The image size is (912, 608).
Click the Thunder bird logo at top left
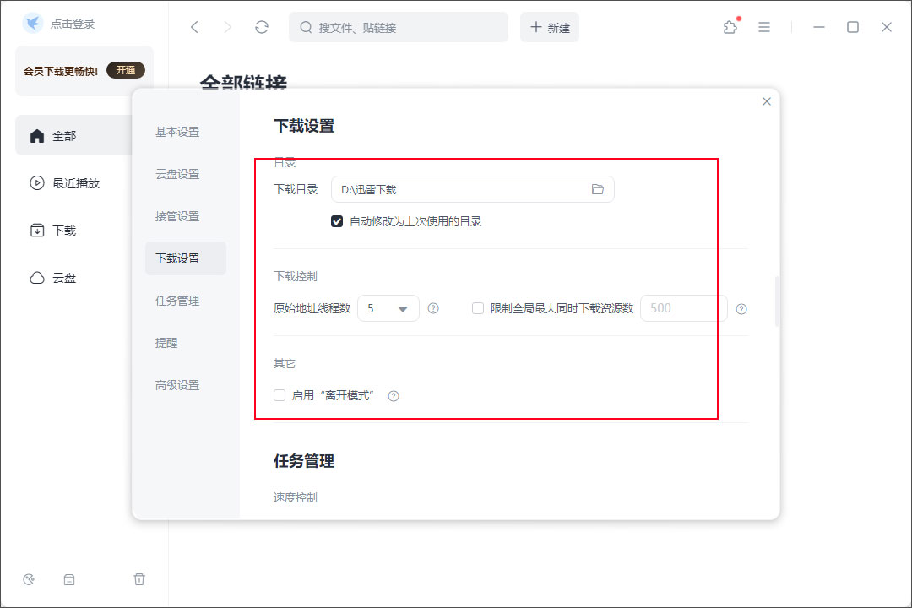tap(32, 23)
